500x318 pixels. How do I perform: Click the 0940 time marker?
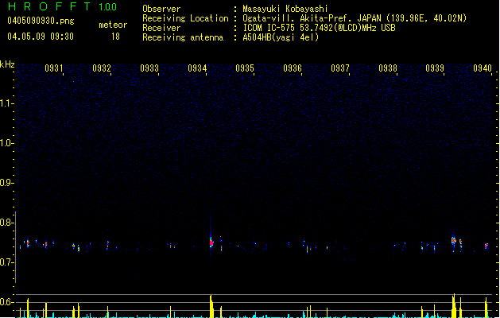click(483, 68)
